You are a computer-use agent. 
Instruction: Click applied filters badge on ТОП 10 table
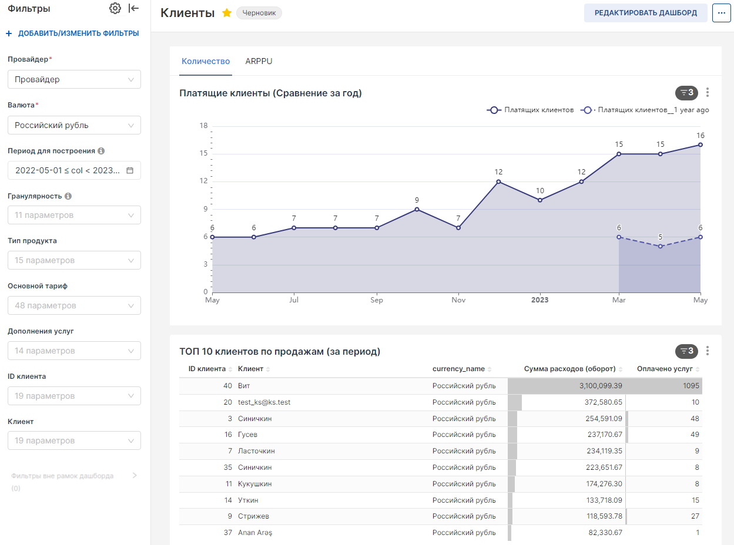pyautogui.click(x=686, y=351)
